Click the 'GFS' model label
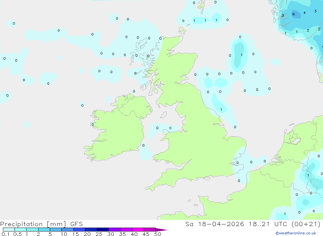 click(x=77, y=224)
